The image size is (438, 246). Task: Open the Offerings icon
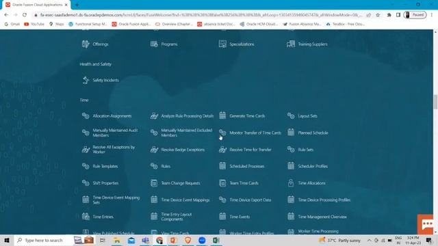[x=86, y=44]
